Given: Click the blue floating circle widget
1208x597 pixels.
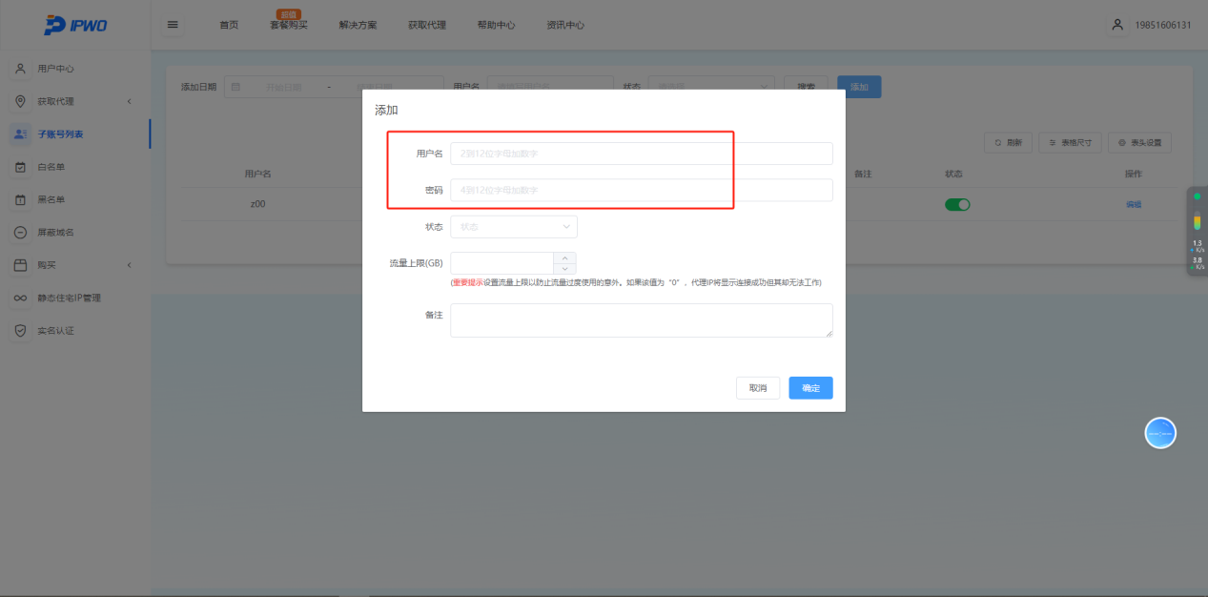Looking at the screenshot, I should pos(1159,433).
